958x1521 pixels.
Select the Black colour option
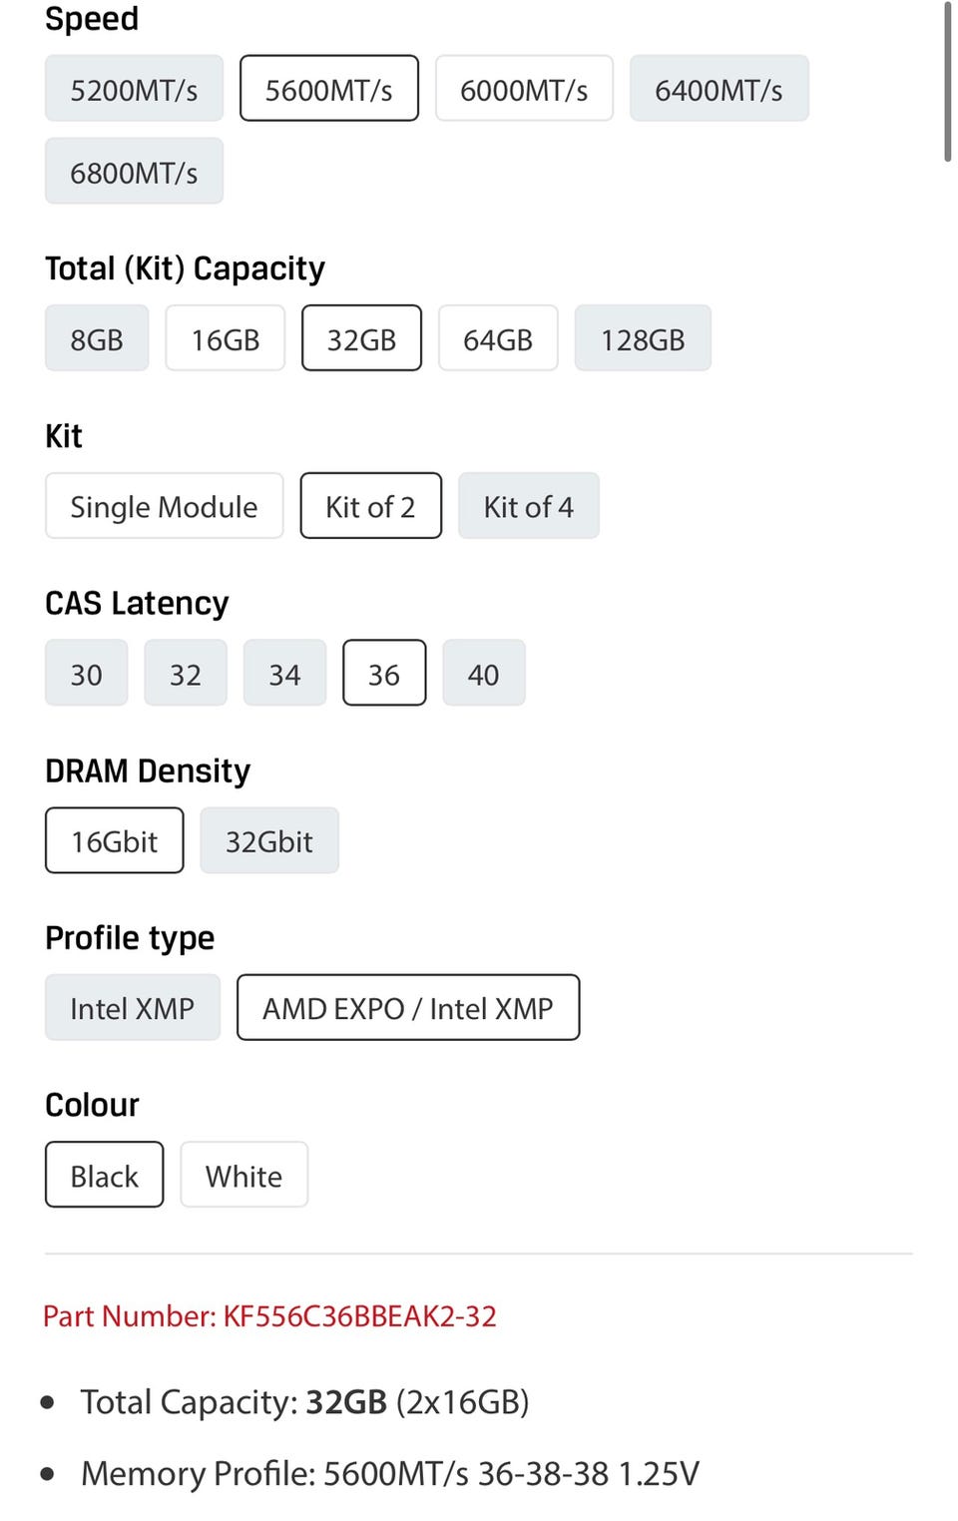tap(105, 1176)
